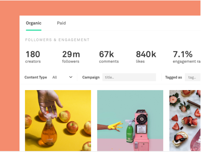Click the Tagged as filter label
Viewport: 201px width, 152px height.
(173, 77)
